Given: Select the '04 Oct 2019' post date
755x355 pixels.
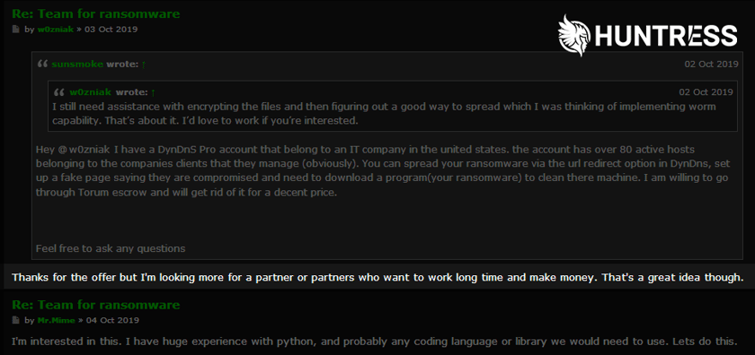Looking at the screenshot, I should tap(112, 320).
